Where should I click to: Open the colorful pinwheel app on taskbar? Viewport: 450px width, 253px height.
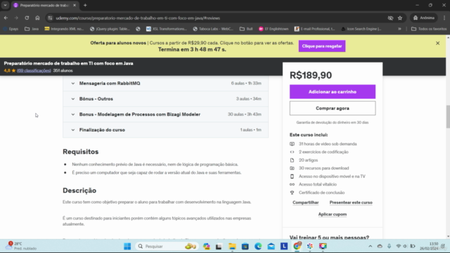(x=310, y=246)
